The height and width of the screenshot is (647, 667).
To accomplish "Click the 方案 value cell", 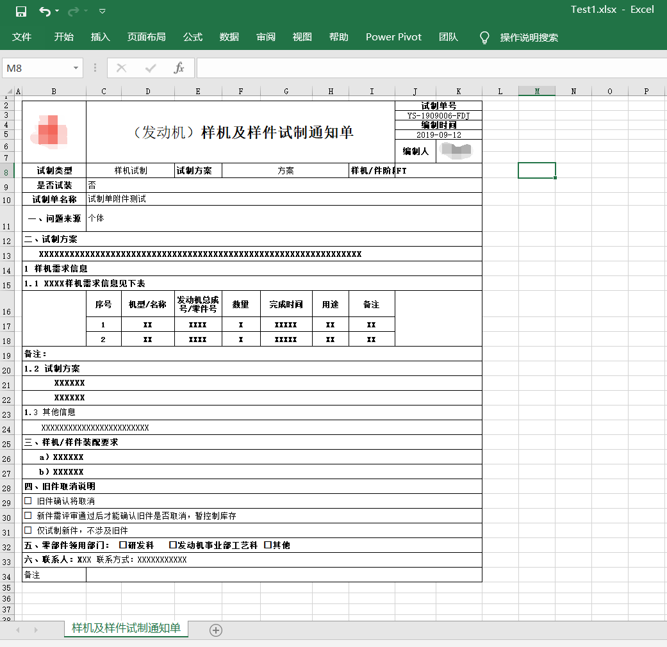I will click(x=285, y=170).
